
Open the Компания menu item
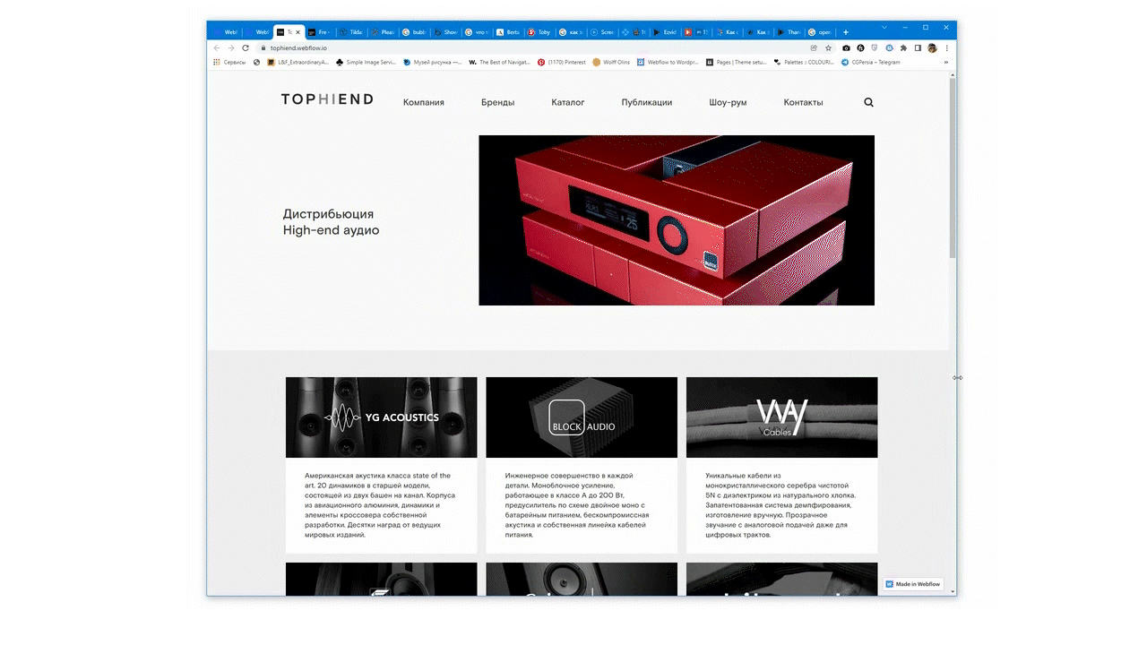point(424,102)
